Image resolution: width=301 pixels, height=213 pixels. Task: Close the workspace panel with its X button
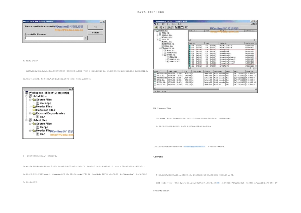pos(73,88)
